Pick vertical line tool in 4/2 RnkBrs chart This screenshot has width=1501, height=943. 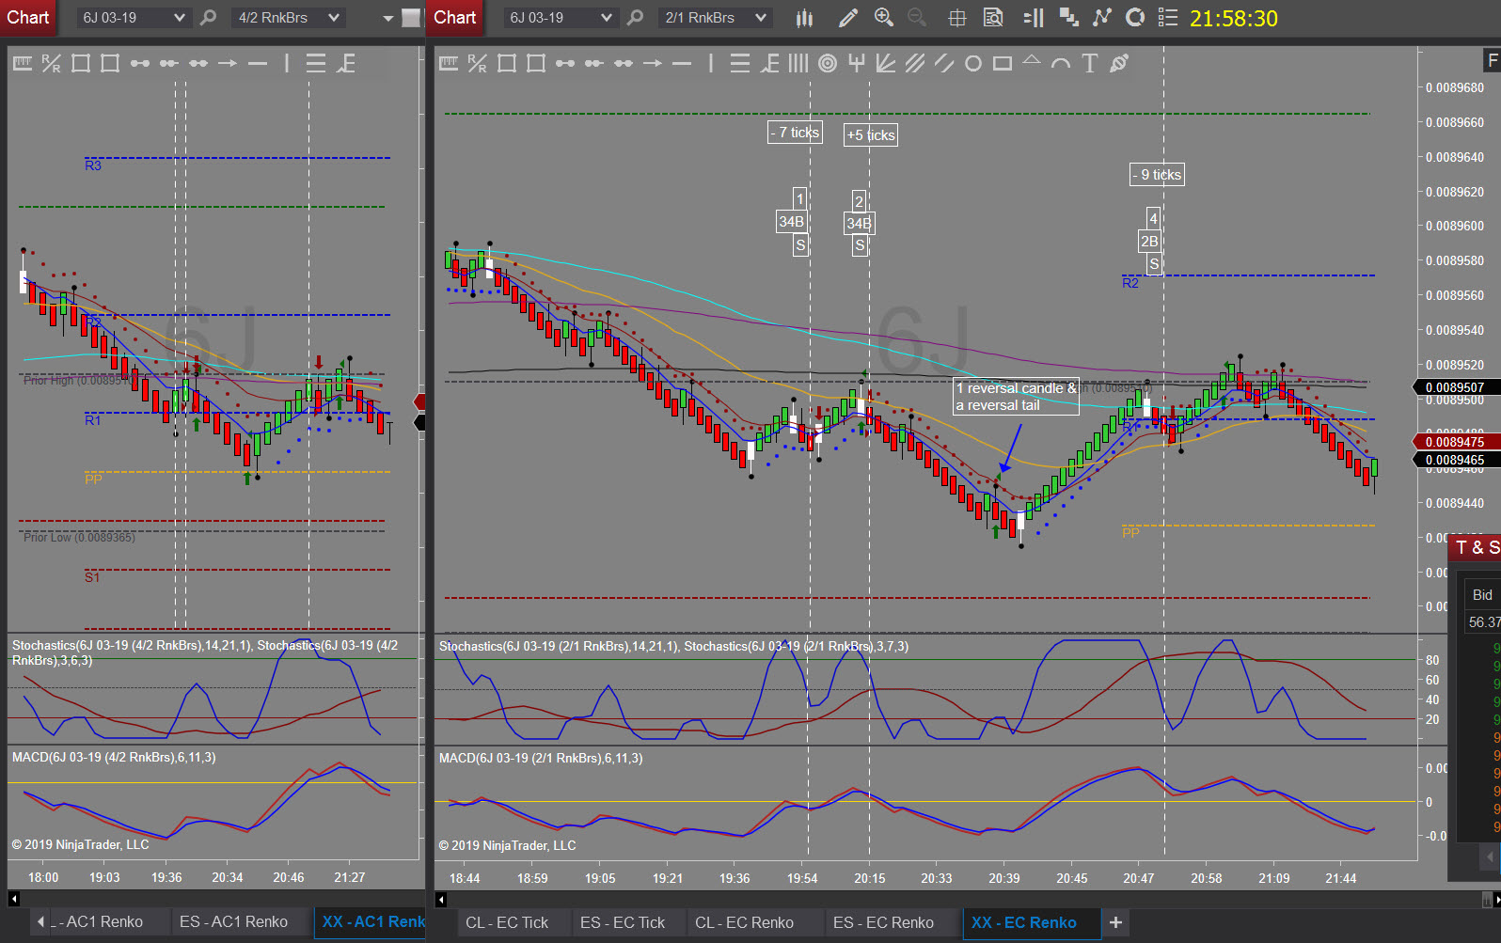click(286, 63)
